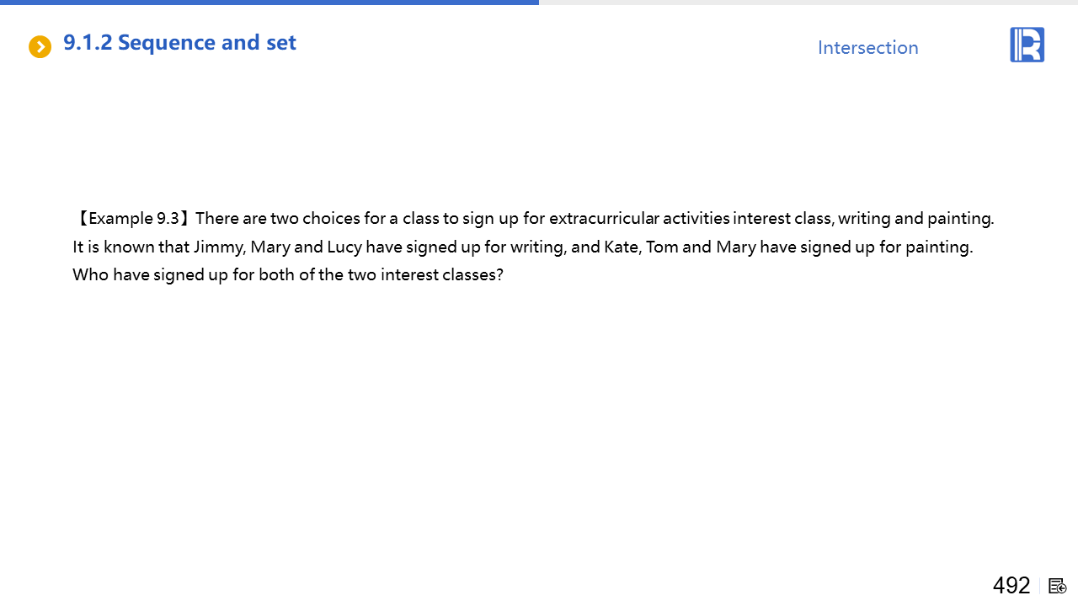Click the phrase "It is known that"
Viewport: 1078px width, 606px height.
tap(131, 247)
